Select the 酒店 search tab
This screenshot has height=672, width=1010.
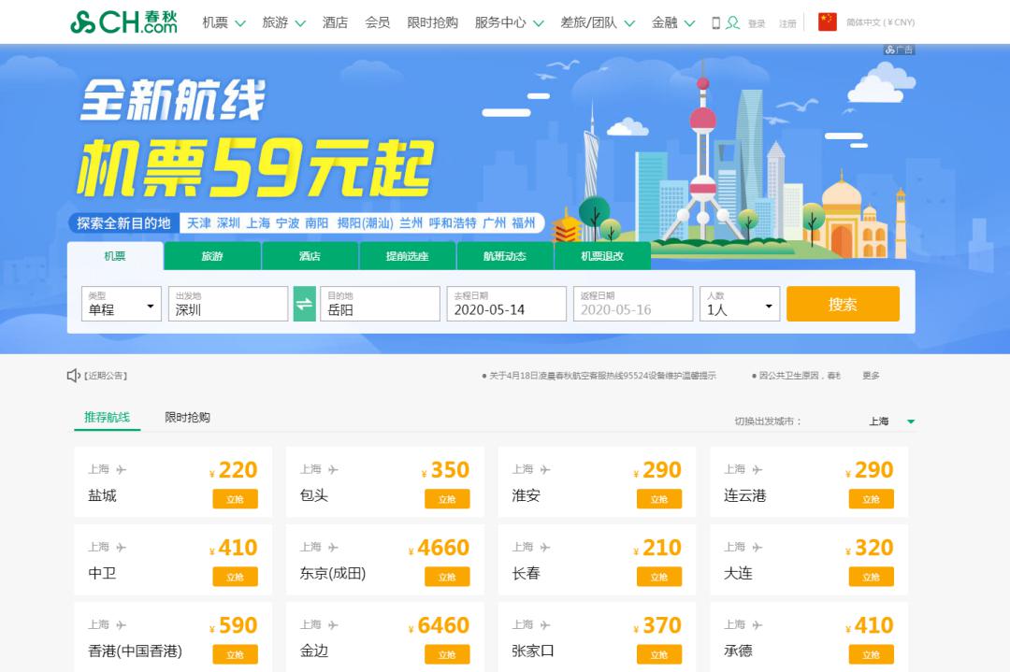310,256
